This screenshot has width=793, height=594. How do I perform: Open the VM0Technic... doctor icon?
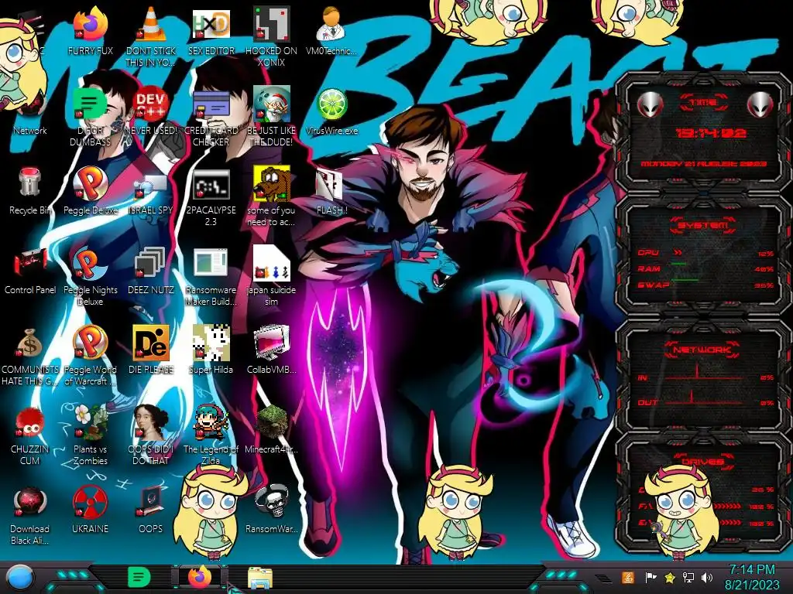pos(331,24)
